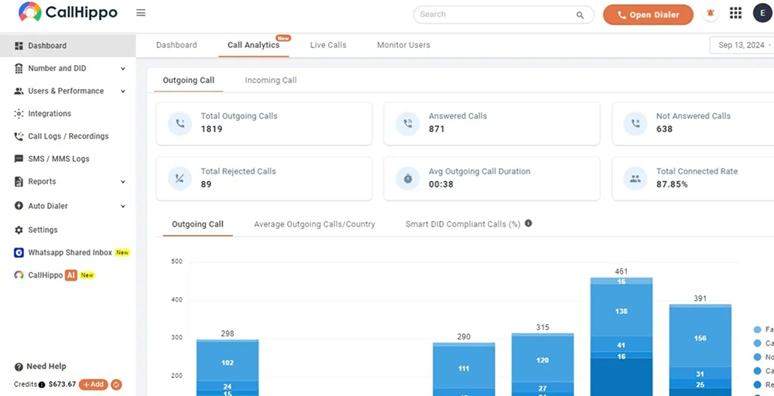Viewport: 774px width, 396px height.
Task: Click Total Rejected Calls card icon
Action: coord(180,179)
